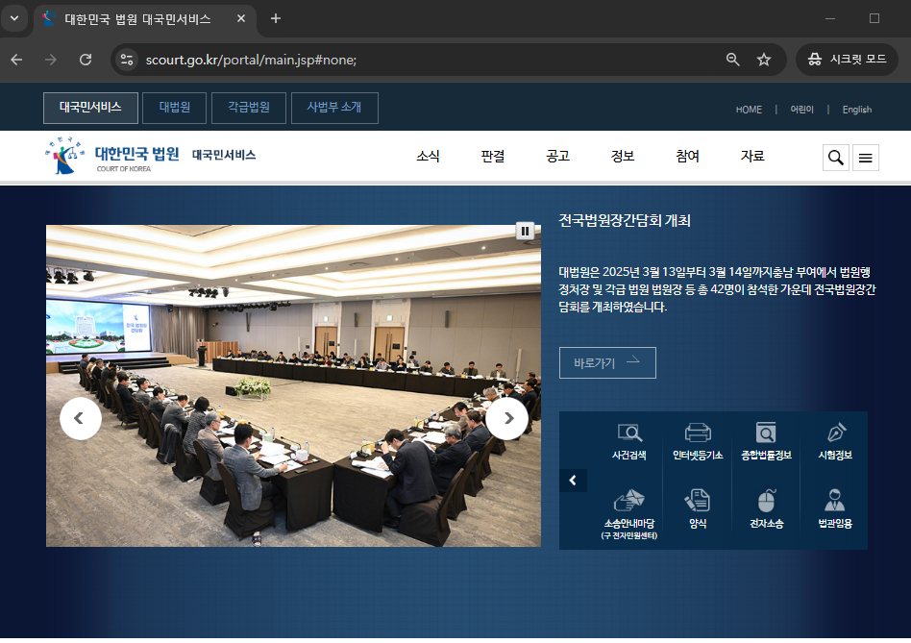911x643 pixels.
Task: Click the 바로가기 shortcut button
Action: pyautogui.click(x=606, y=362)
